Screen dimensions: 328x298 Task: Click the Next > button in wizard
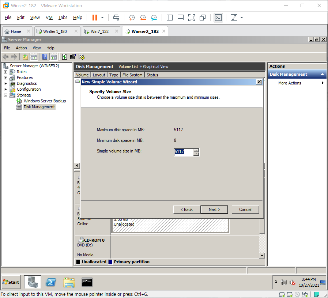point(214,210)
